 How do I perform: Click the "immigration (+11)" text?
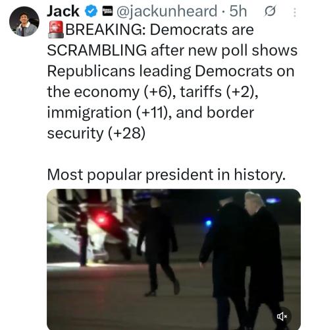[x=107, y=113]
